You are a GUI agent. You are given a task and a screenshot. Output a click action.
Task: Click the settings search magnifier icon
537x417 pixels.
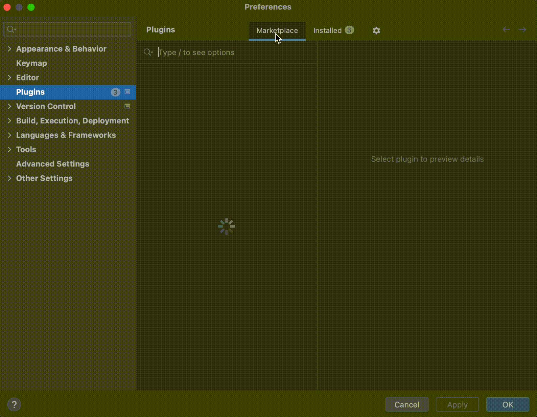[x=11, y=29]
